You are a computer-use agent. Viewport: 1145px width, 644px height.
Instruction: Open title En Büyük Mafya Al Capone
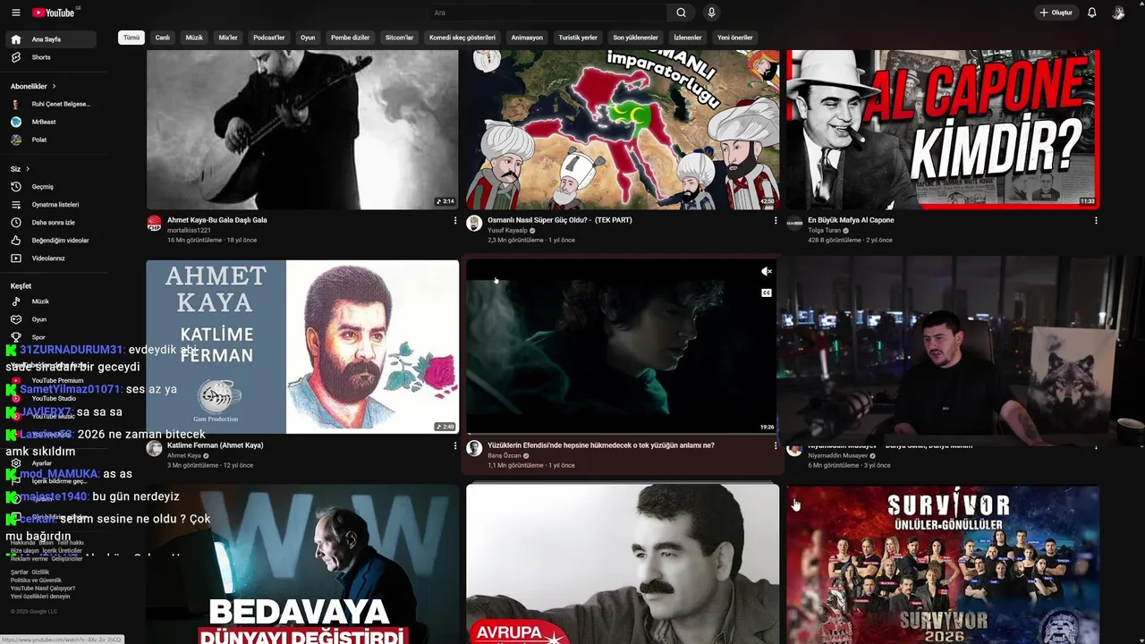[x=851, y=220]
